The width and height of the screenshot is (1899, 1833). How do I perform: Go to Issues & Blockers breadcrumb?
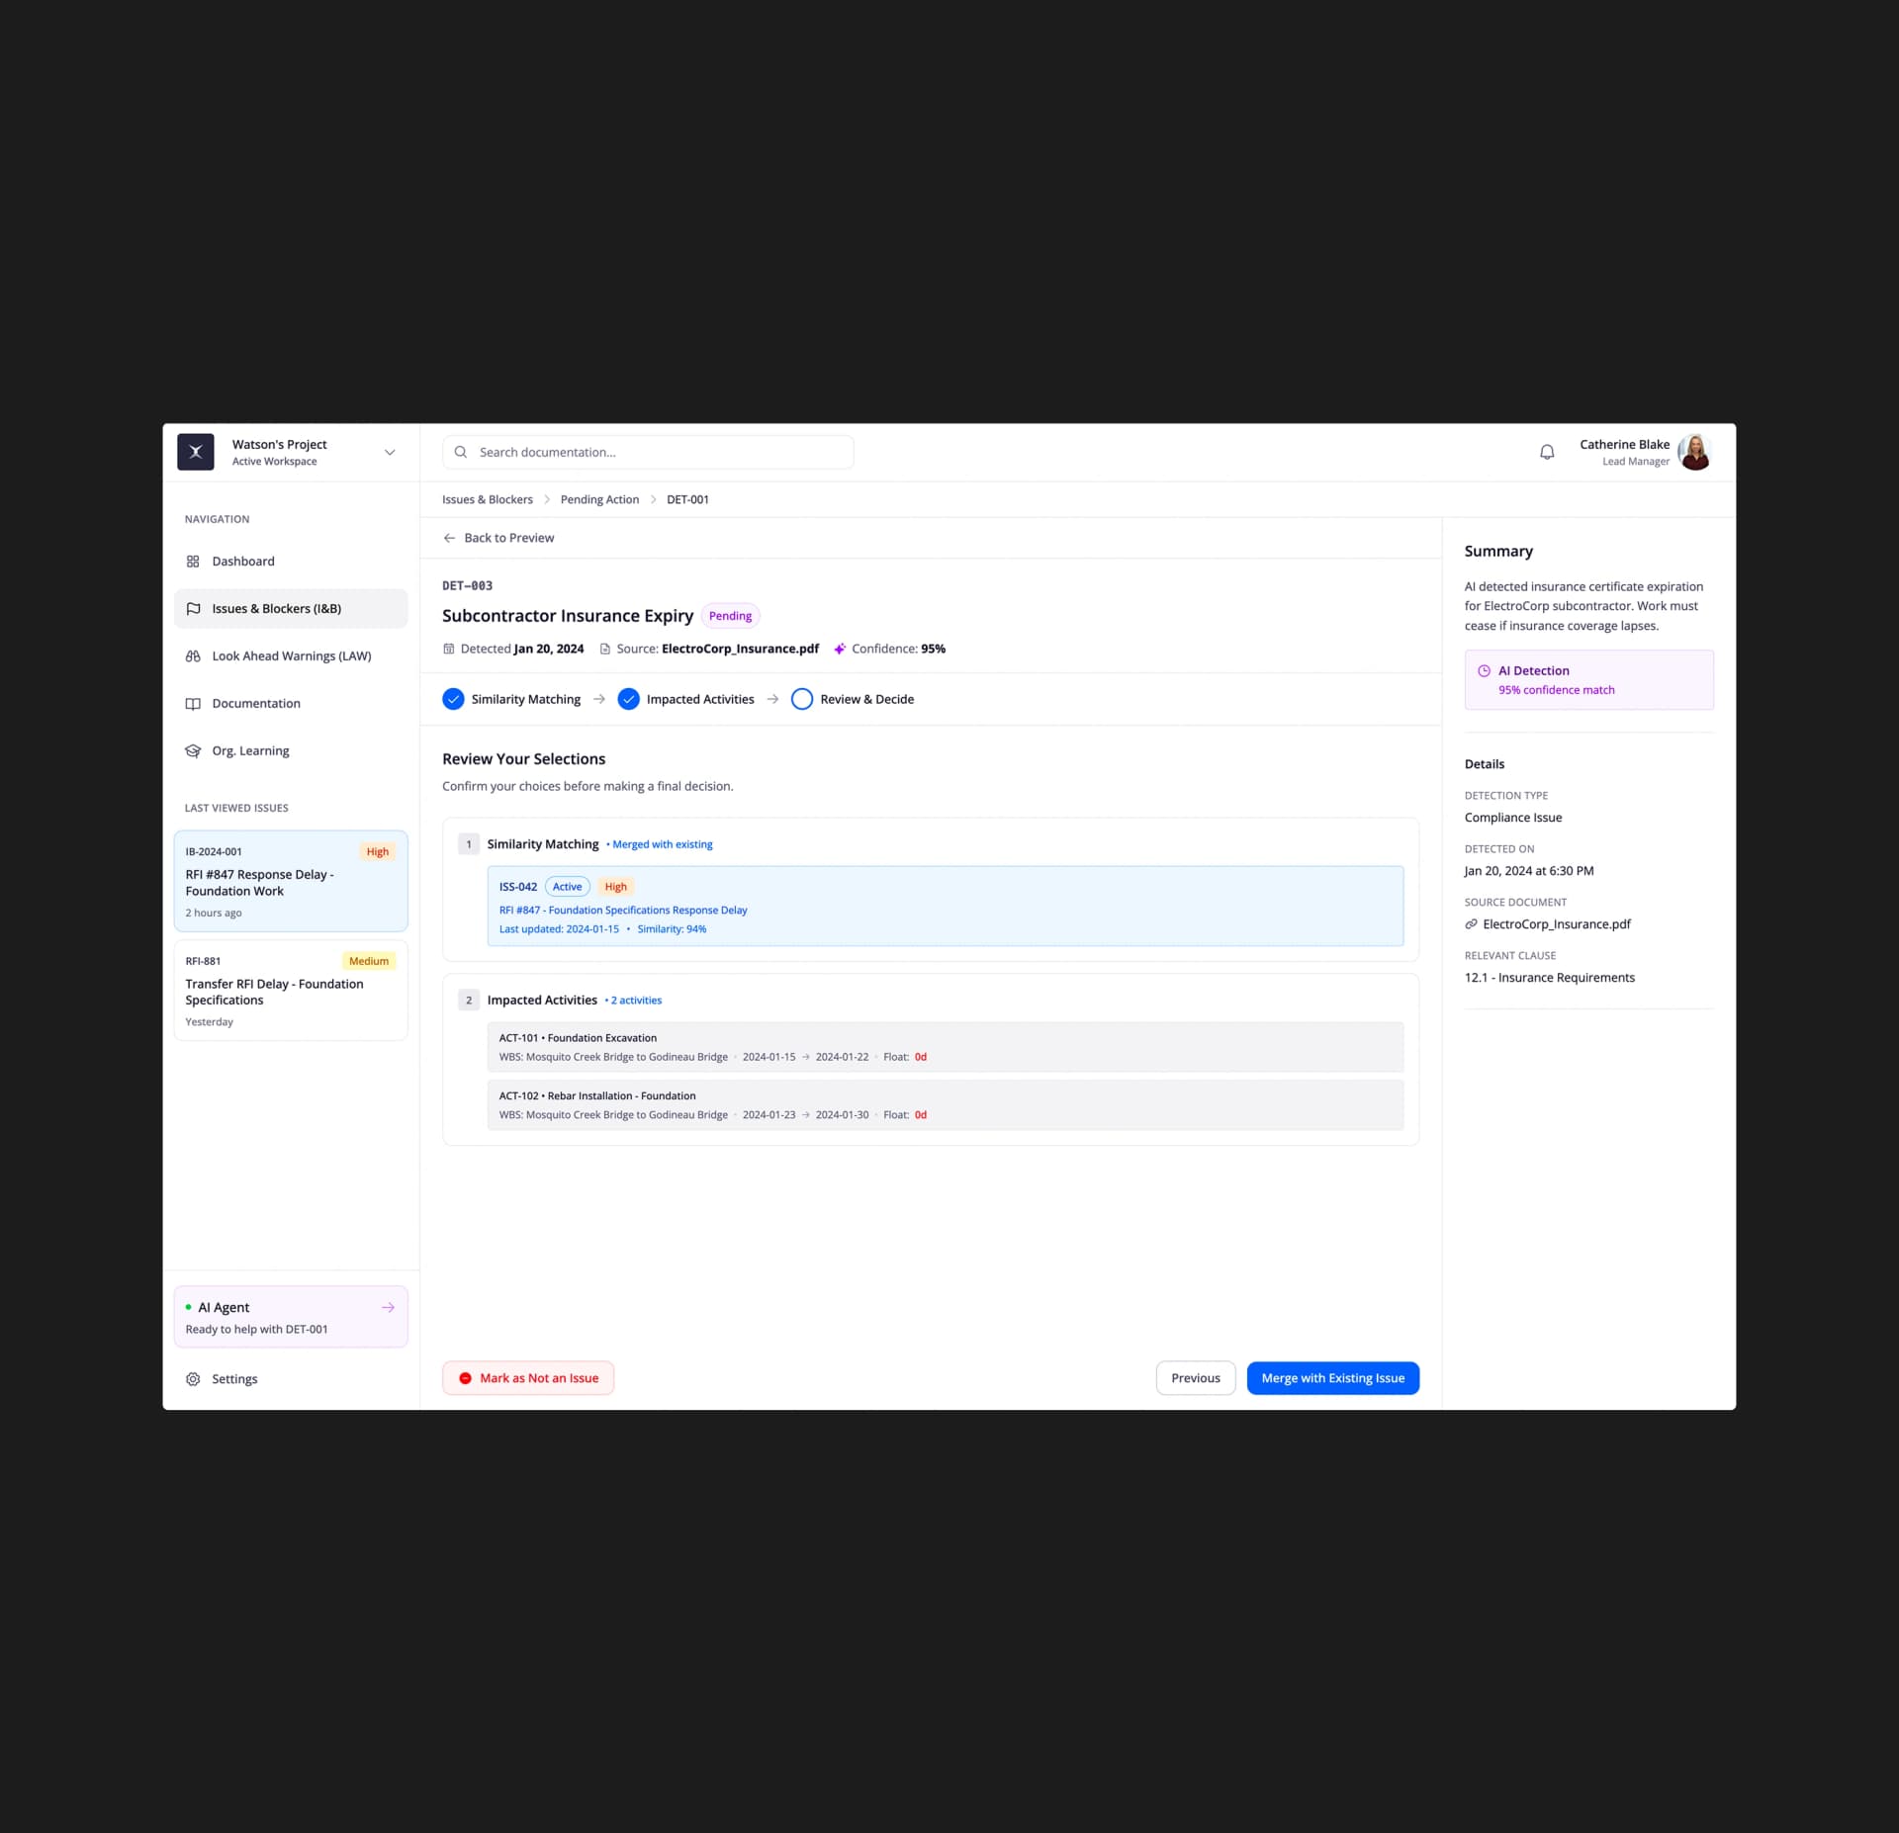tap(487, 499)
